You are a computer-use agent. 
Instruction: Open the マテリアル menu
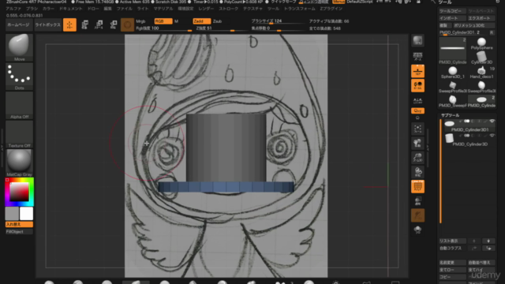[x=163, y=9]
